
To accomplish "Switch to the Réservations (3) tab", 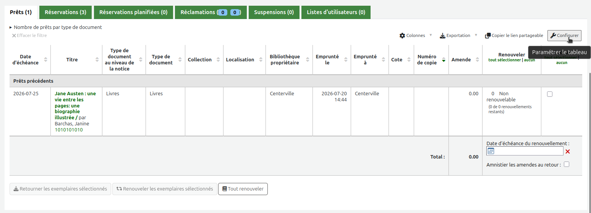I will [x=65, y=12].
